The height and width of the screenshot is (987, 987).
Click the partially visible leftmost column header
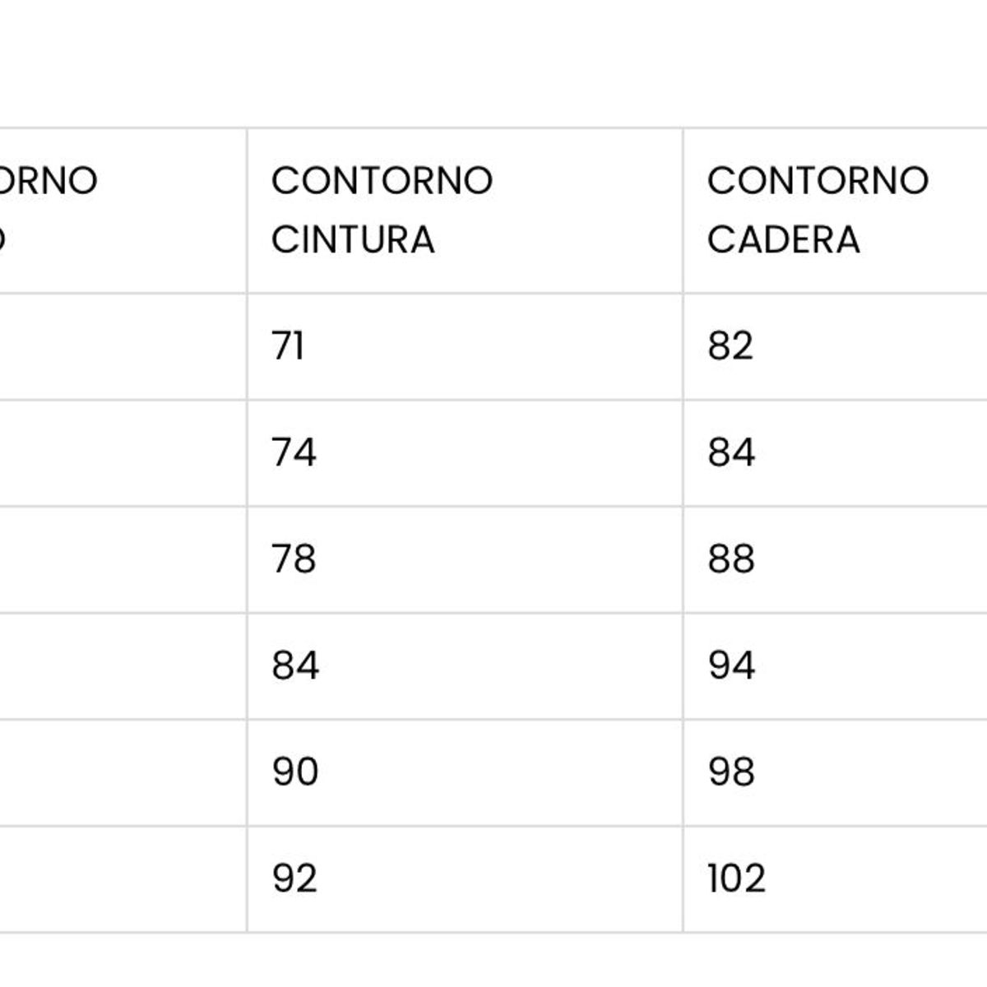(x=49, y=210)
